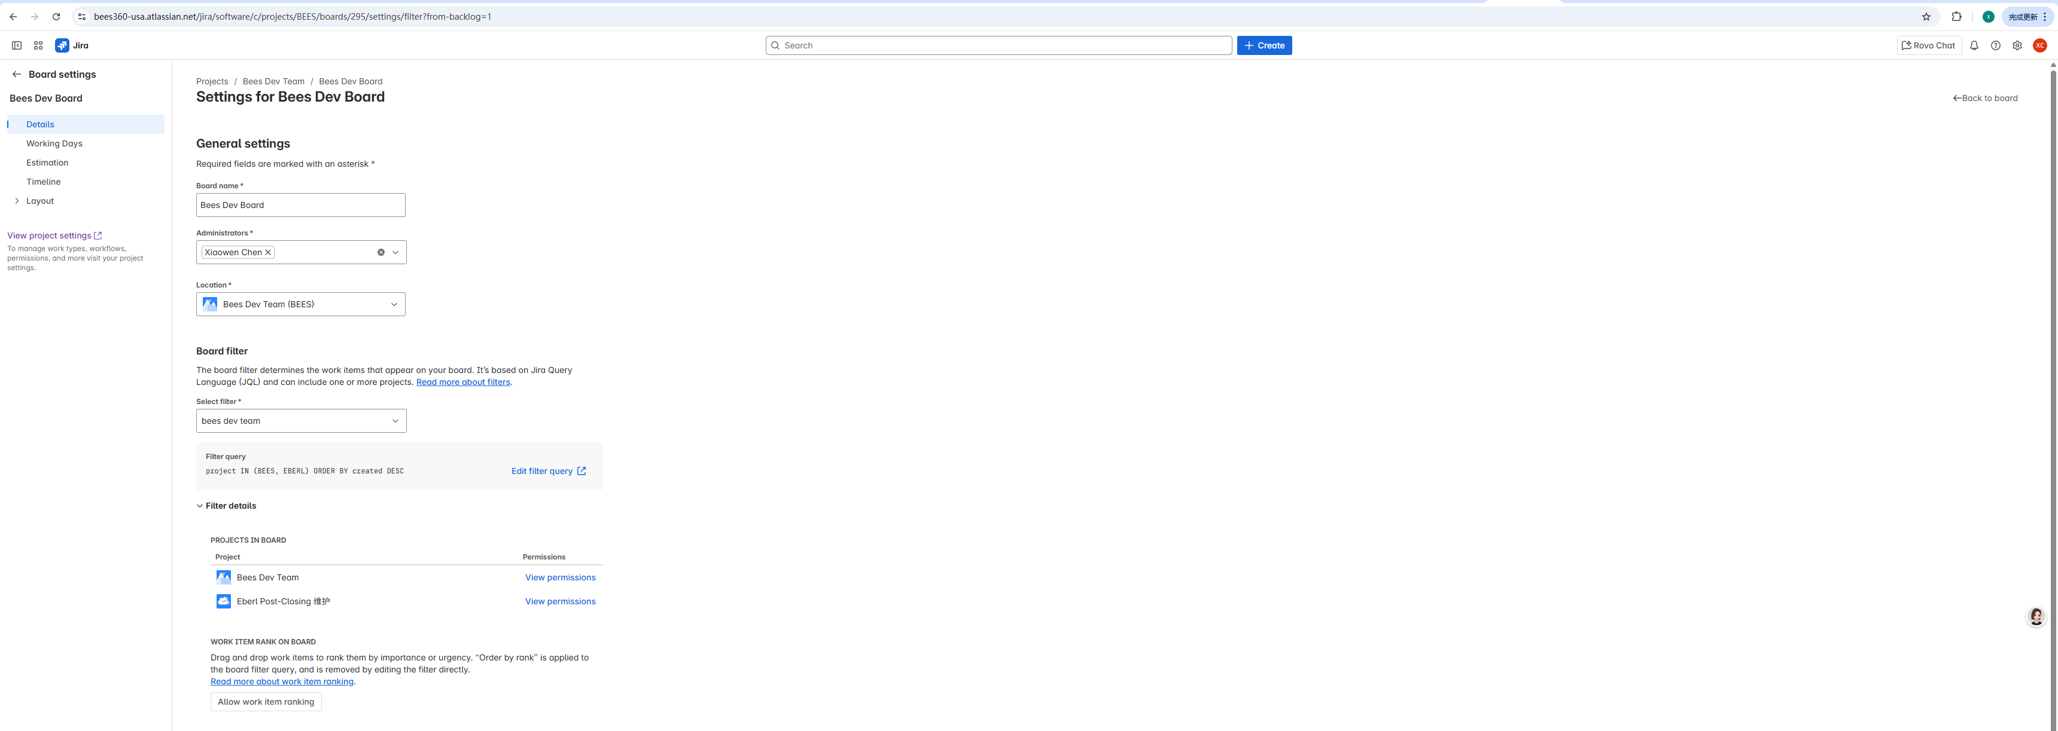2058x731 pixels.
Task: Open the app switcher grid icon
Action: click(x=38, y=45)
